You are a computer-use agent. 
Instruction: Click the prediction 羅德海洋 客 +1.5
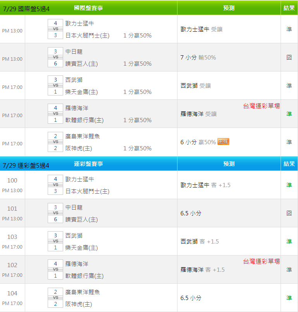coord(202,270)
